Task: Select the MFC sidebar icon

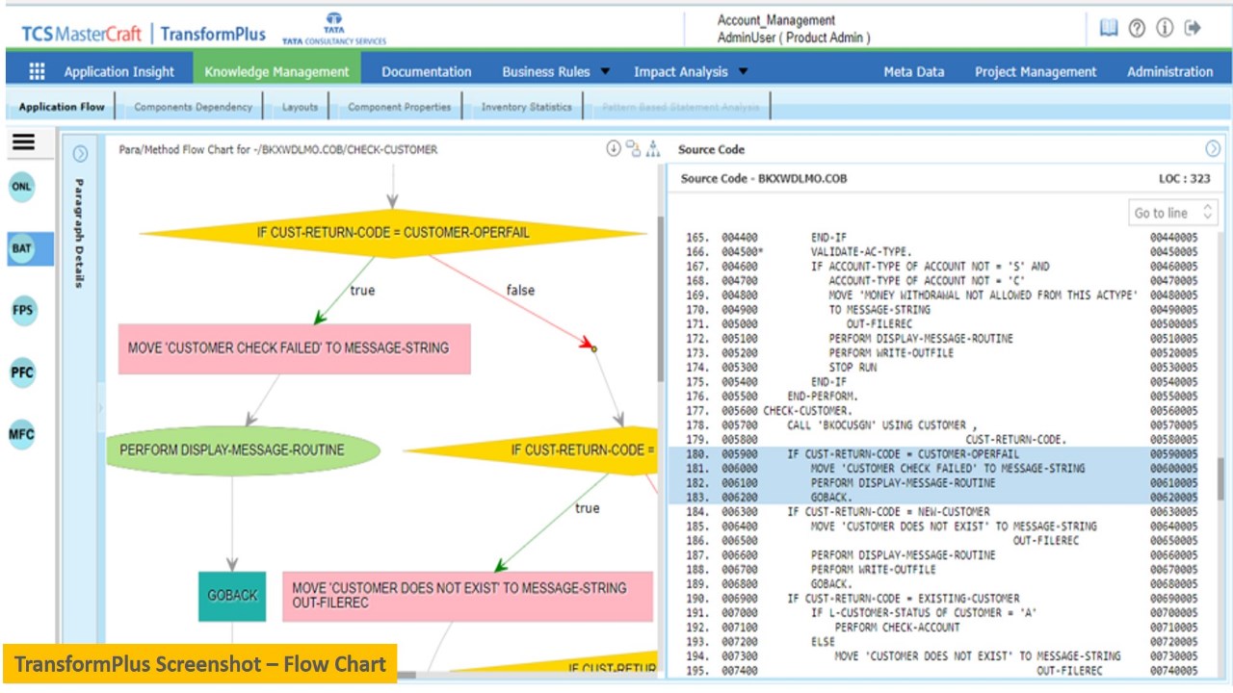Action: pyautogui.click(x=21, y=434)
